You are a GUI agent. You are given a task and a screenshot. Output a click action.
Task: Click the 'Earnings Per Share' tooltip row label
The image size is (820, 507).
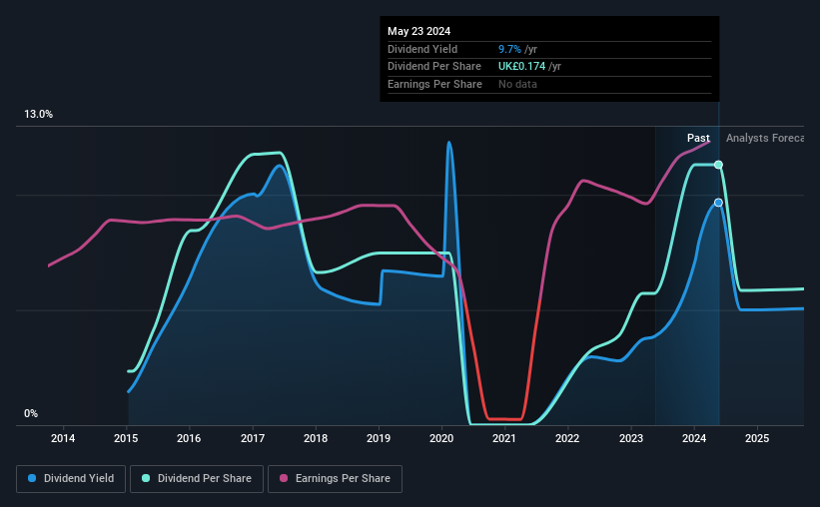tap(434, 84)
